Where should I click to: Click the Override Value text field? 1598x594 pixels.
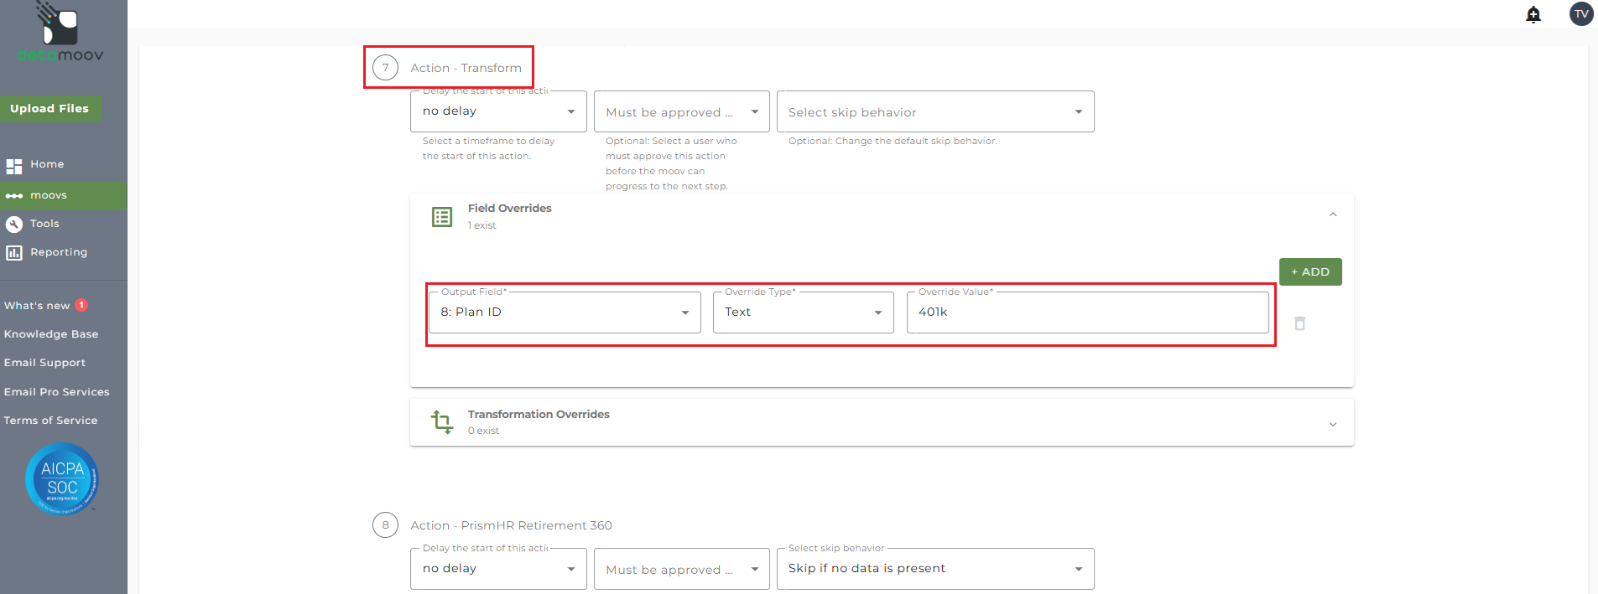point(1087,312)
